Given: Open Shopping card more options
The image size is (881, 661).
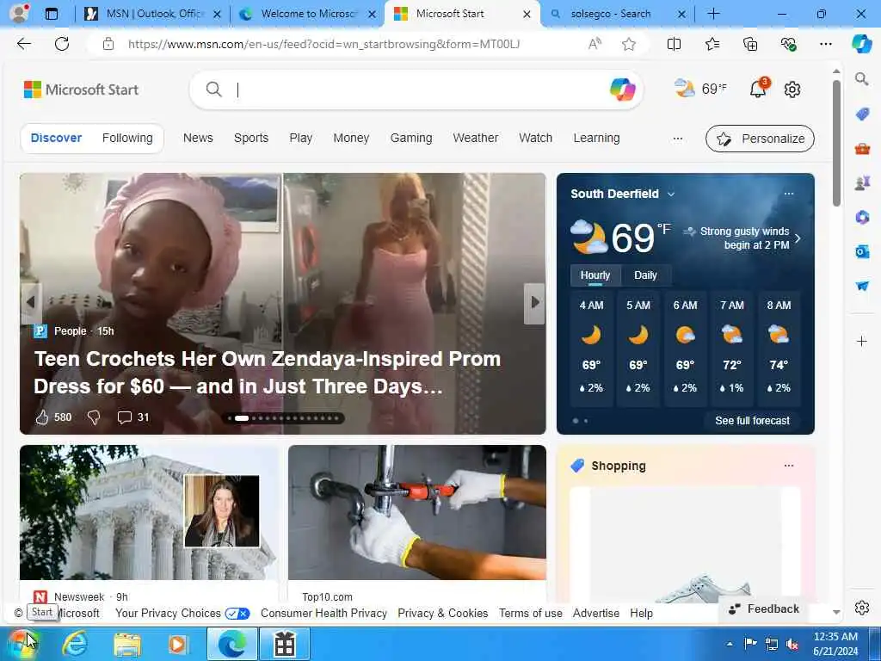Looking at the screenshot, I should tap(789, 466).
